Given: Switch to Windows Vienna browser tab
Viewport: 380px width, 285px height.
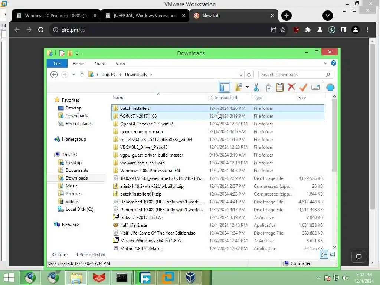Looking at the screenshot, I should [145, 16].
